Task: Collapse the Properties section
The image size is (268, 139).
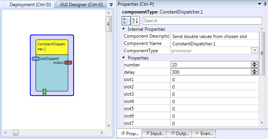Action: 123,58
